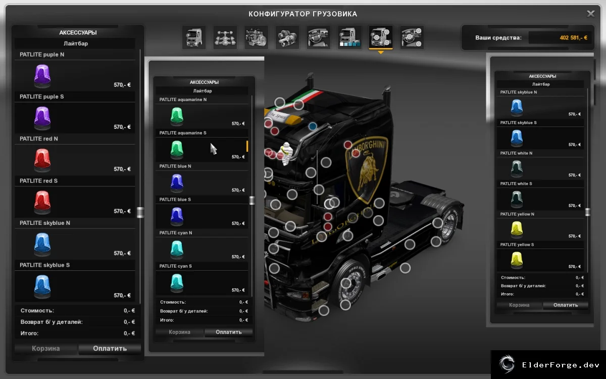Choose the PATLITE cyan N beacon icon
The height and width of the screenshot is (379, 606).
coord(177,249)
